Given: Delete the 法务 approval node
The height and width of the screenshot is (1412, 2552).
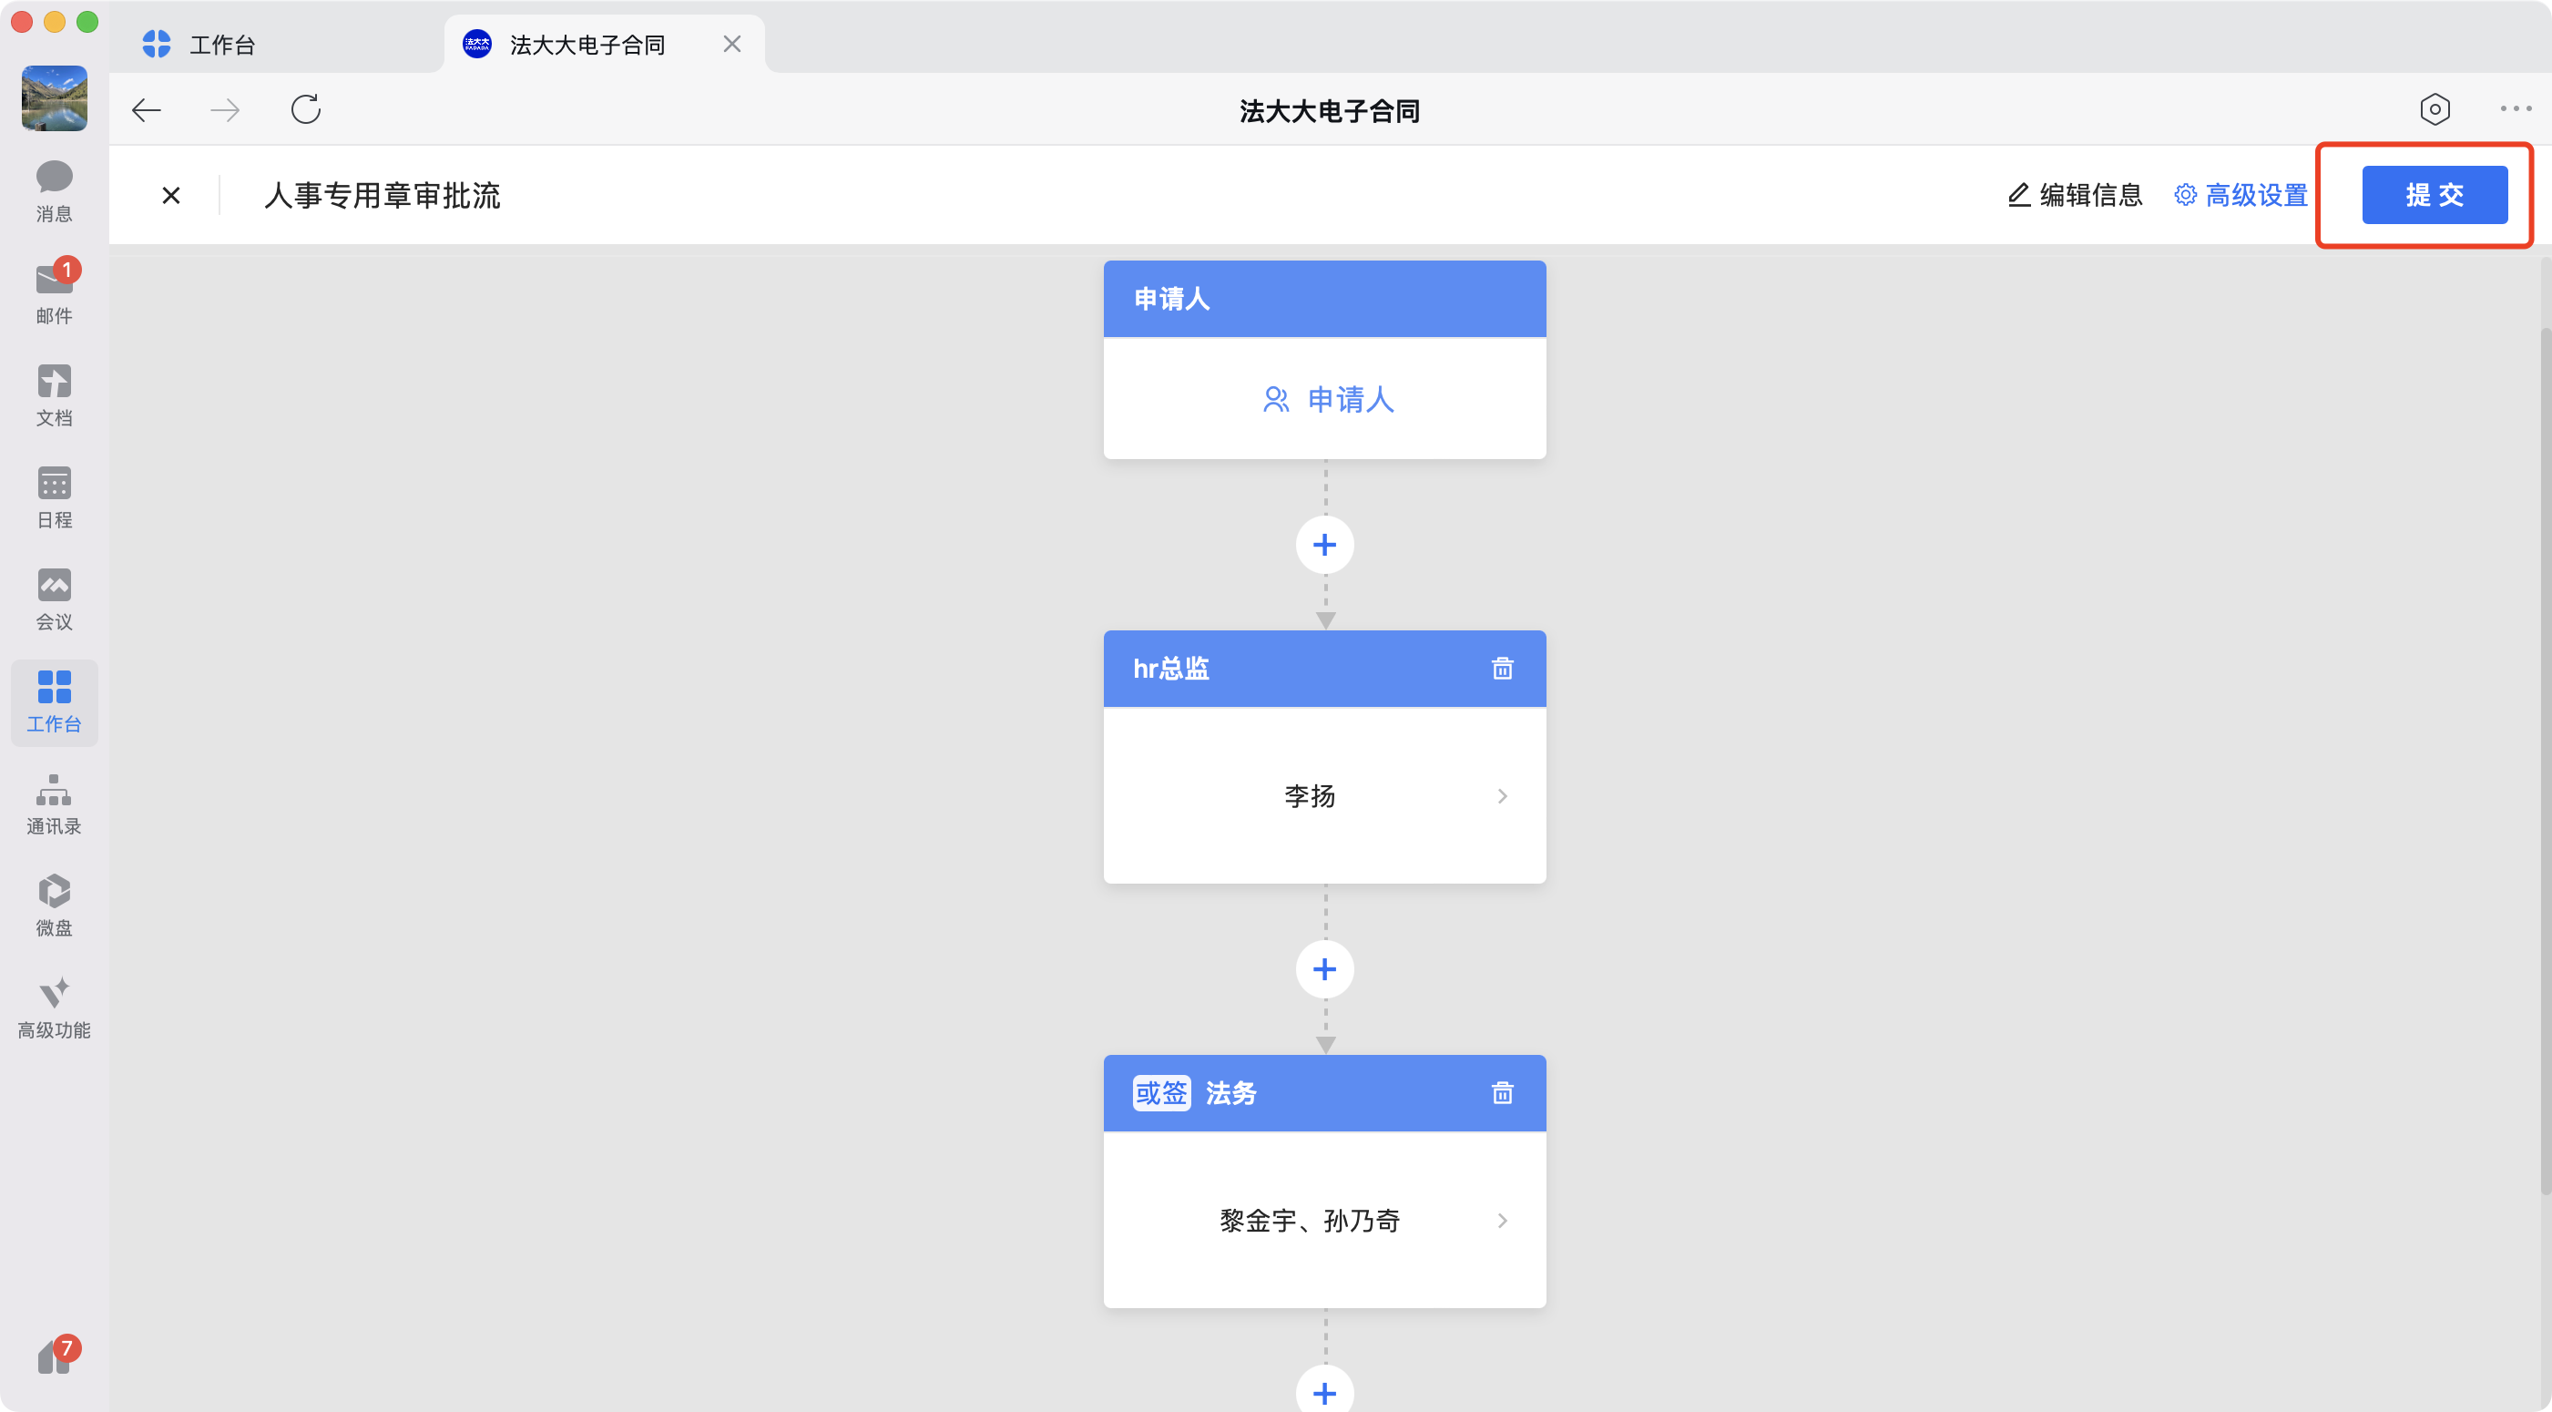Looking at the screenshot, I should pyautogui.click(x=1502, y=1093).
